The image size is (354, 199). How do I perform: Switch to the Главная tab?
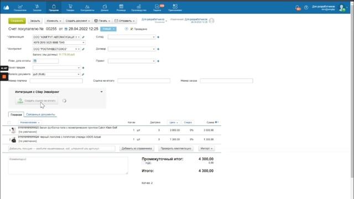16,114
